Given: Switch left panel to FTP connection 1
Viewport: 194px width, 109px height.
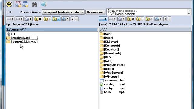Looking at the screenshot, I should click(47, 19).
